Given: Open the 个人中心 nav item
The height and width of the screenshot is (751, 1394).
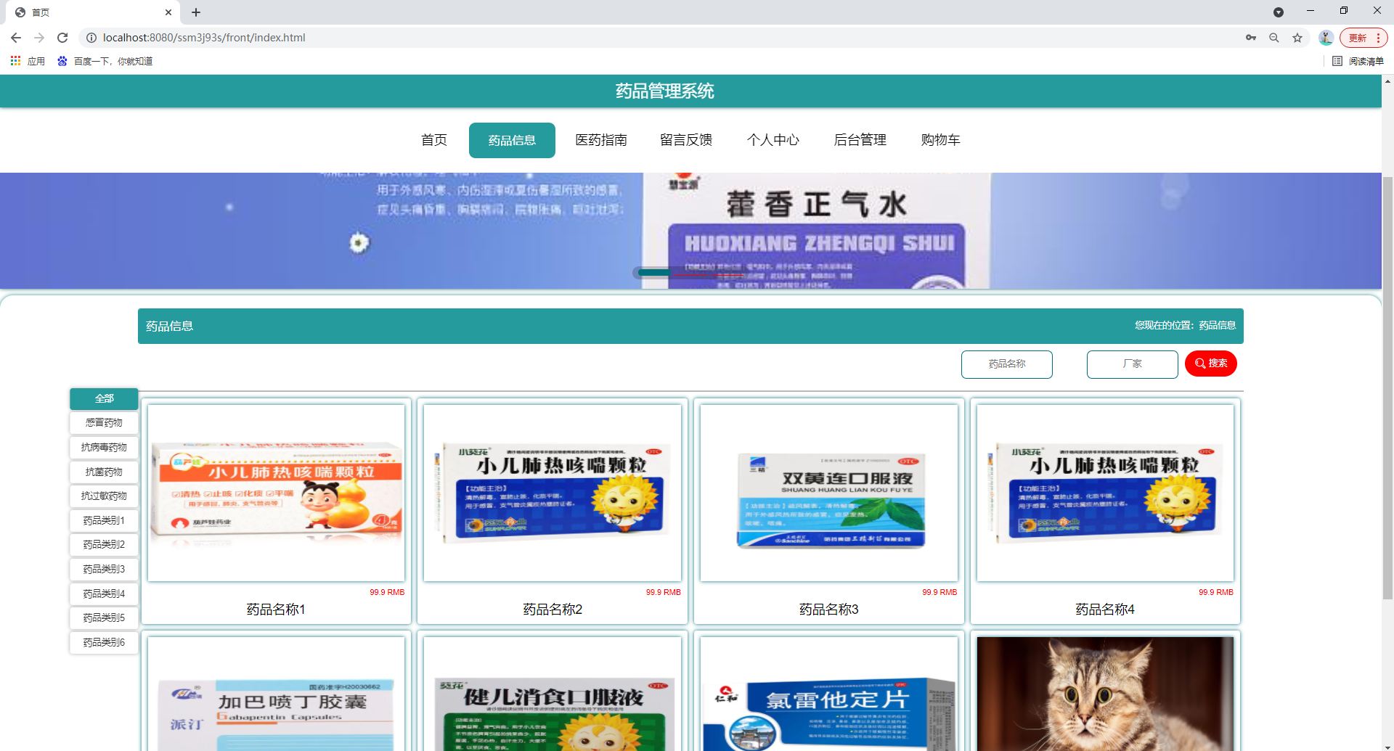Looking at the screenshot, I should 773,140.
